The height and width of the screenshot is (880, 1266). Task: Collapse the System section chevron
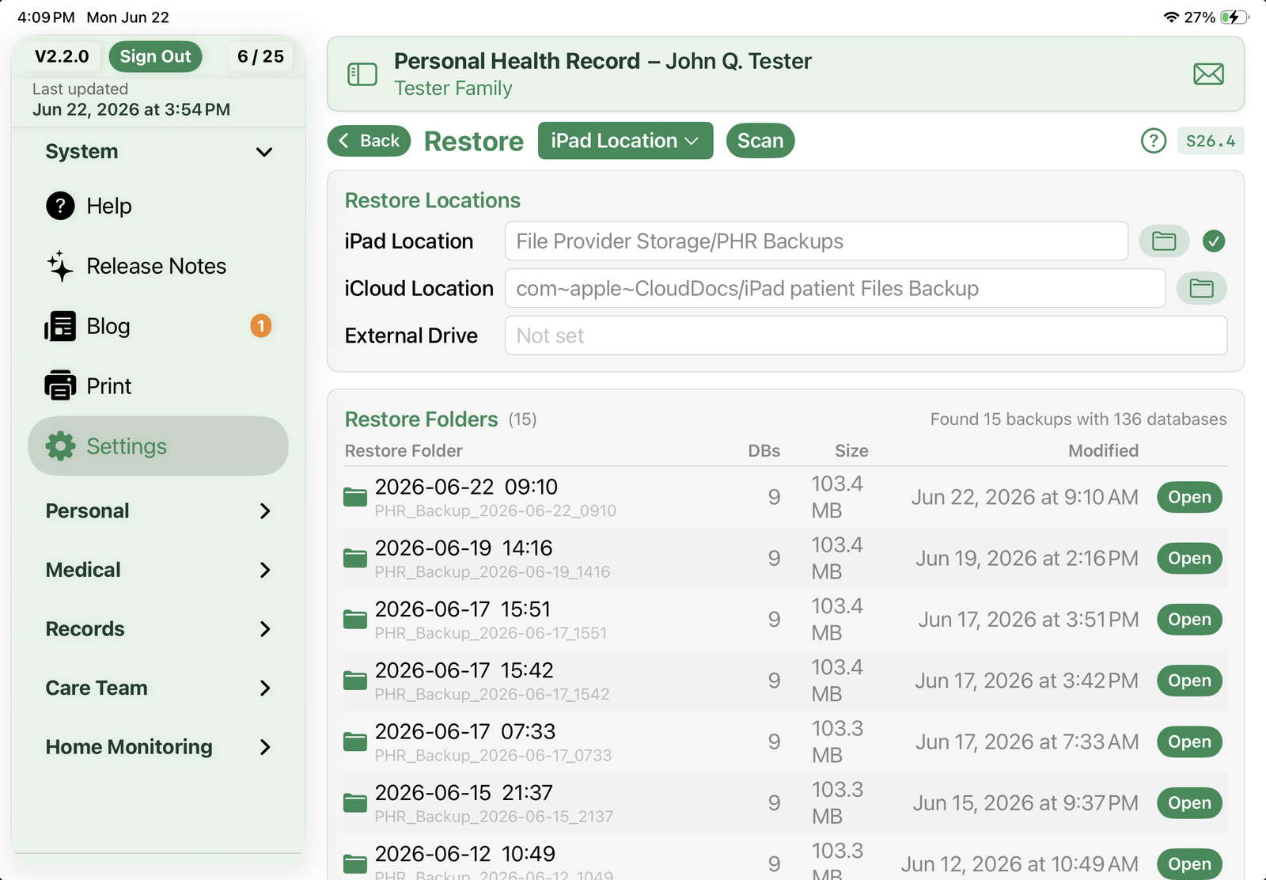[264, 152]
